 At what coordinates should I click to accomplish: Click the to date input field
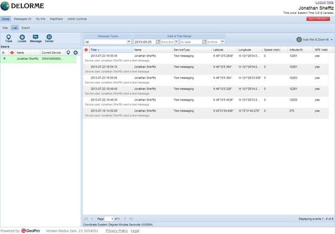click(x=191, y=42)
